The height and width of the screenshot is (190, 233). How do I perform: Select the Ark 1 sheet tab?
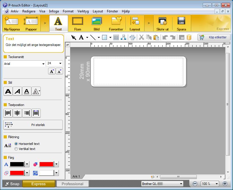coord(76,176)
